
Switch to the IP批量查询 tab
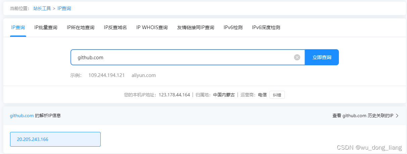(46, 27)
